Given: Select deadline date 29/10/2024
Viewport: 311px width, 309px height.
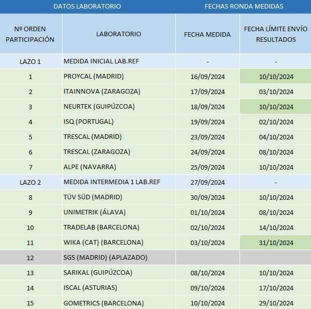Looking at the screenshot, I should point(276,302).
